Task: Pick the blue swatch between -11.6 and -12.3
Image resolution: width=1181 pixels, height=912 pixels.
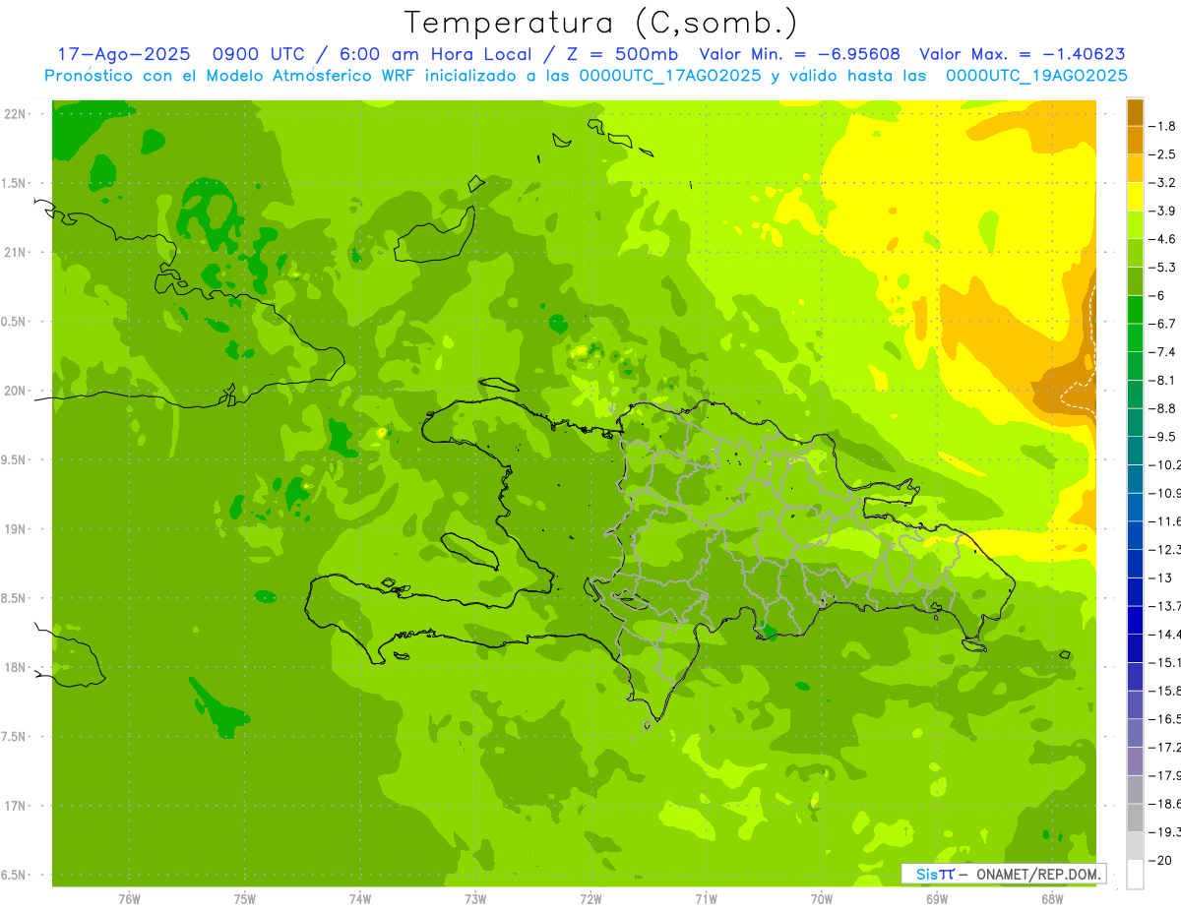Action: [x=1135, y=535]
